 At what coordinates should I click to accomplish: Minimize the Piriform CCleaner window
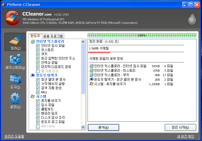(185, 5)
